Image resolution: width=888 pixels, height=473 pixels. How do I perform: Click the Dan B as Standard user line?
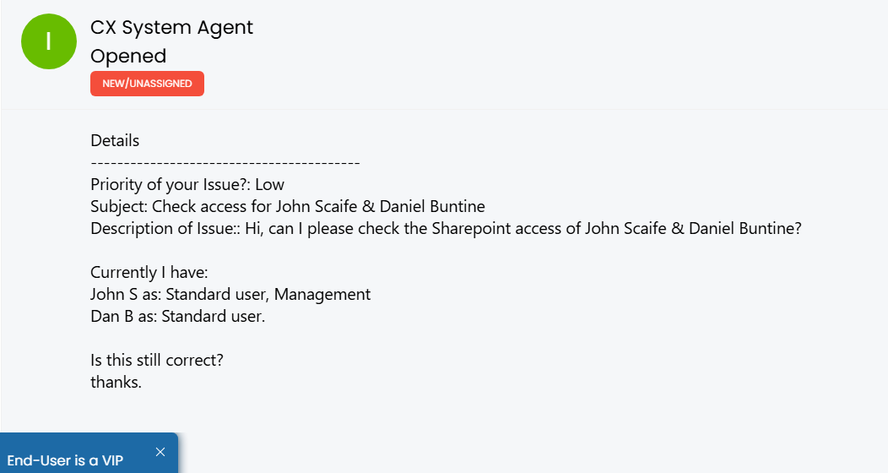point(178,316)
